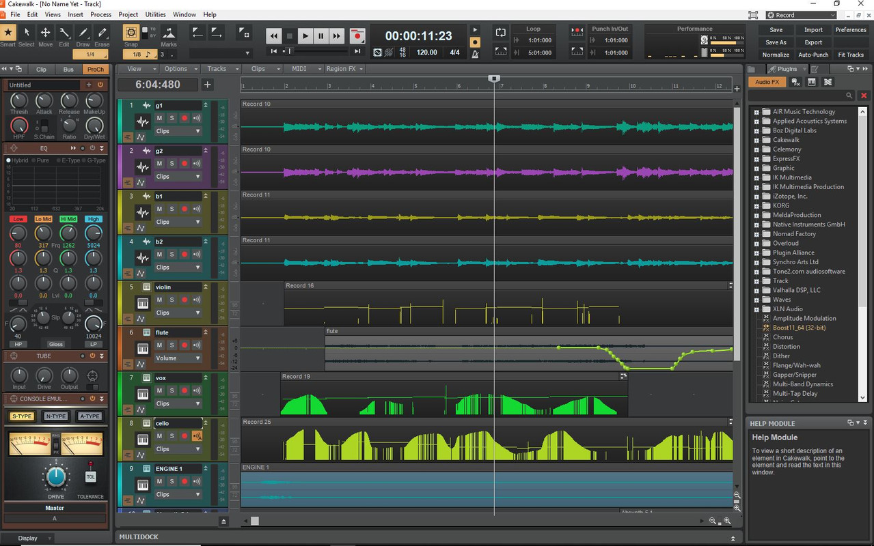Open the File menu
The height and width of the screenshot is (546, 874).
(x=15, y=14)
